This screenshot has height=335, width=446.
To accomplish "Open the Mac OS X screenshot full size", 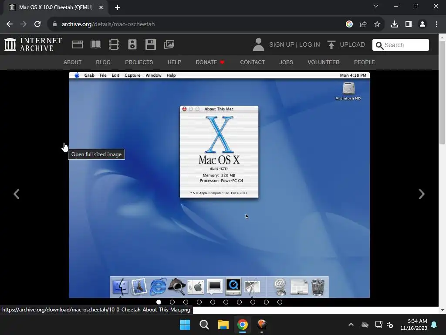I will [x=219, y=185].
